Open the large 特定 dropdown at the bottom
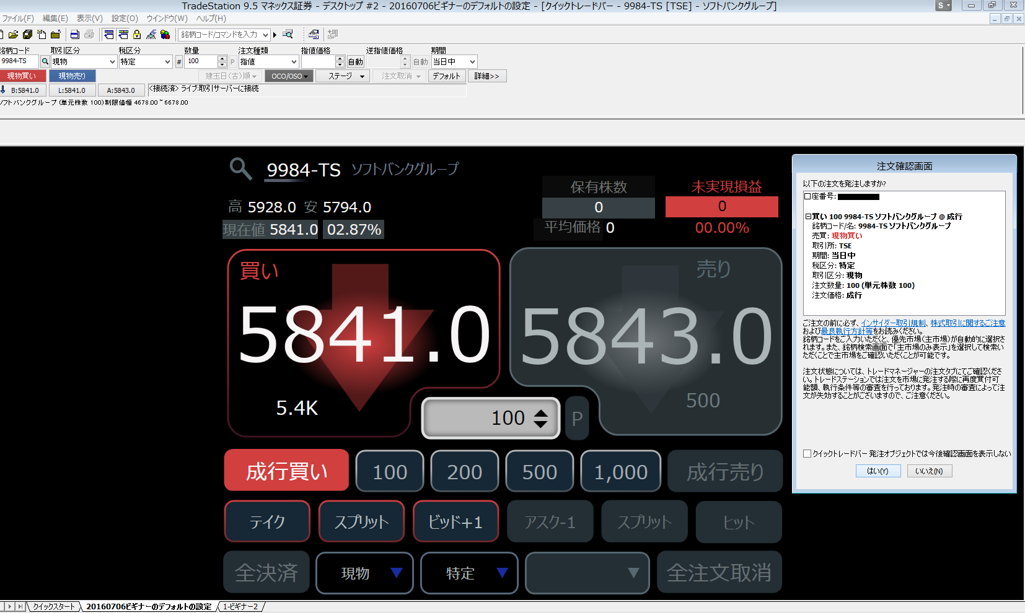This screenshot has height=613, width=1025. point(469,573)
